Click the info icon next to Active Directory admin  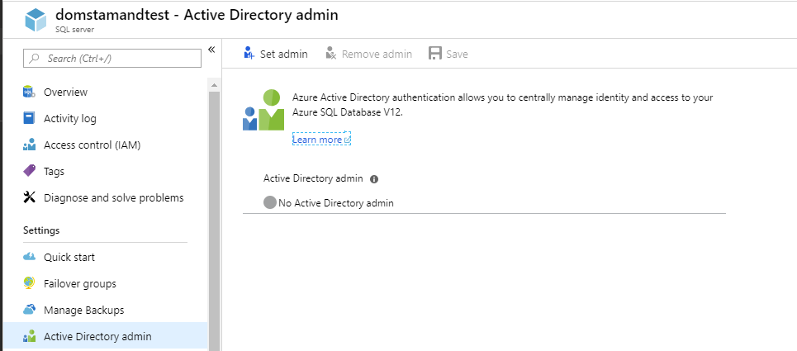374,178
